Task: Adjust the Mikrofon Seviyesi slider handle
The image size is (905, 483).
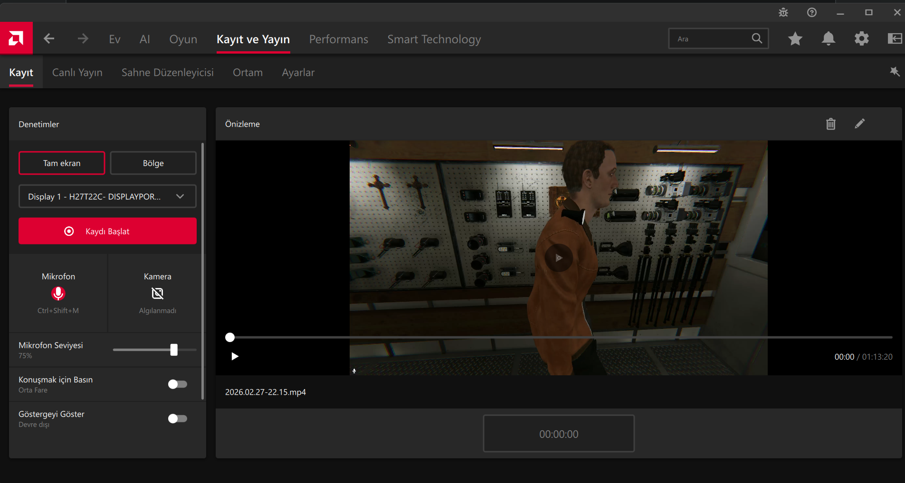Action: [174, 350]
